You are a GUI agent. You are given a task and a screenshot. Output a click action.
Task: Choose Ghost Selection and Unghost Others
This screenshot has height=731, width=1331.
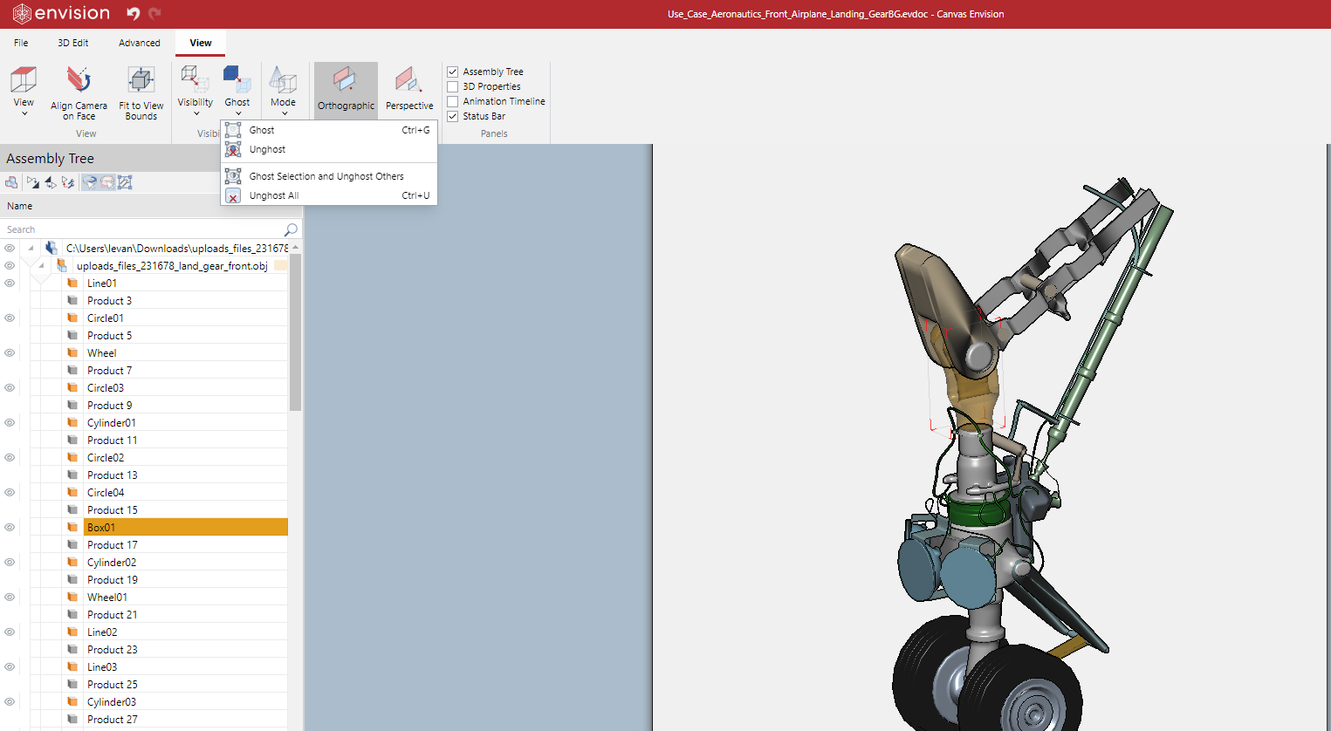(328, 176)
